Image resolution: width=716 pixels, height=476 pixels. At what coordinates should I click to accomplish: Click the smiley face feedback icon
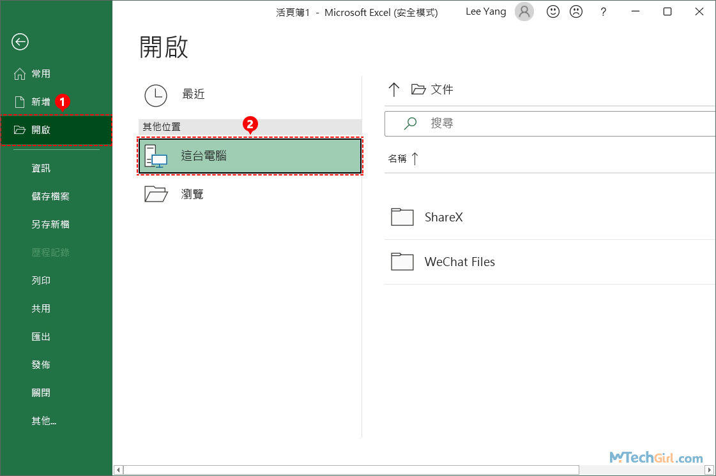pos(552,11)
